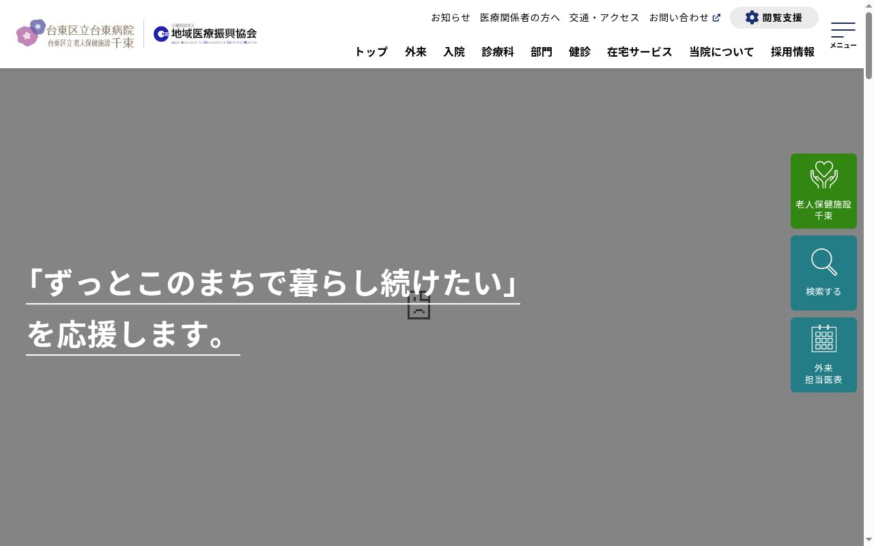Select 部門 in main navigation
The width and height of the screenshot is (874, 546).
(x=541, y=52)
